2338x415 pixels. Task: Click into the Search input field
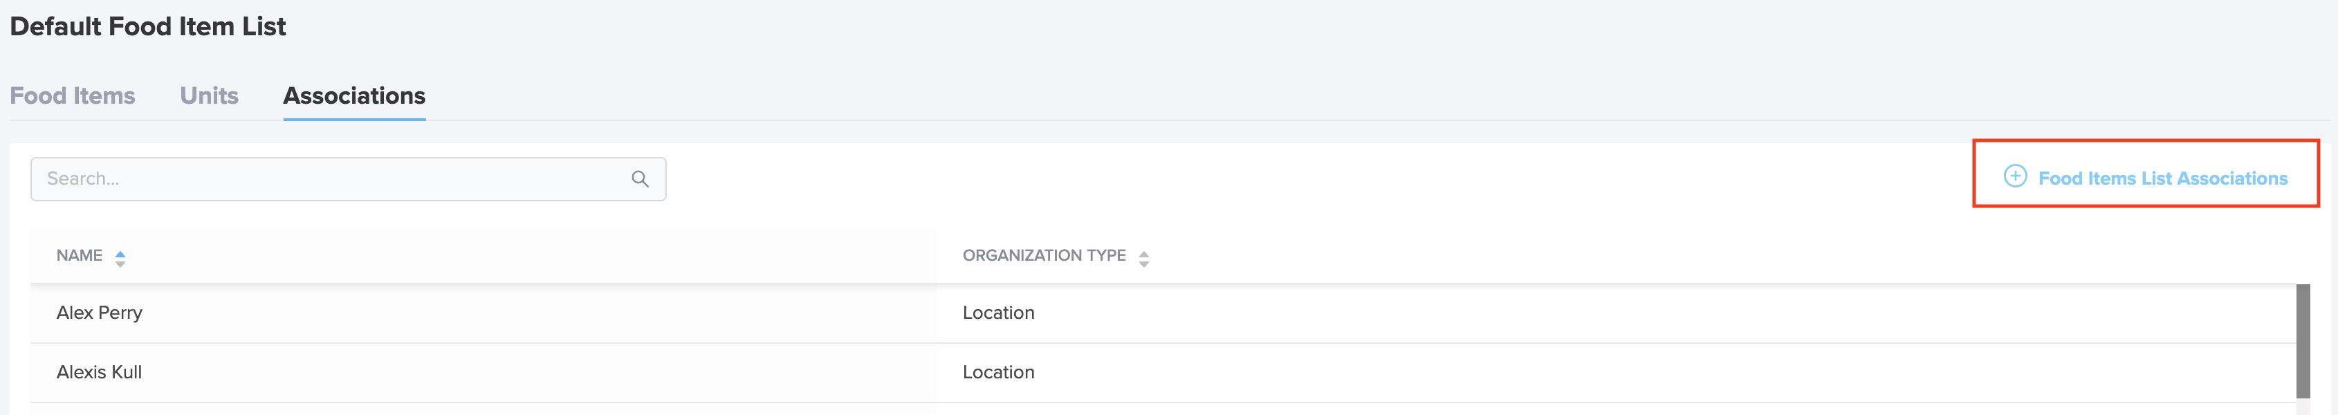tap(349, 179)
